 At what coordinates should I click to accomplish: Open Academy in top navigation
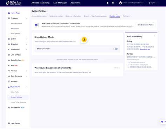(x=75, y=3)
